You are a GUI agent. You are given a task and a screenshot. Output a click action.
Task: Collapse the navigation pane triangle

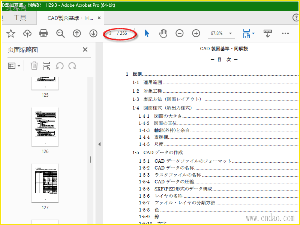pos(99,144)
